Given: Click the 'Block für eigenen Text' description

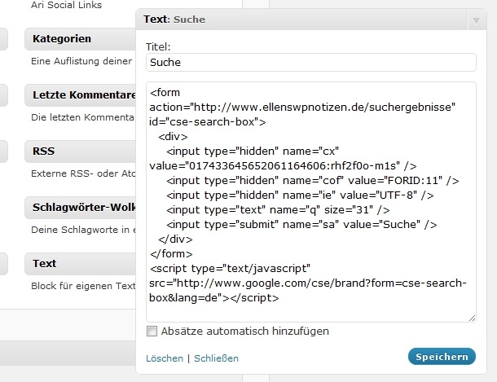Looking at the screenshot, I should pyautogui.click(x=83, y=286).
